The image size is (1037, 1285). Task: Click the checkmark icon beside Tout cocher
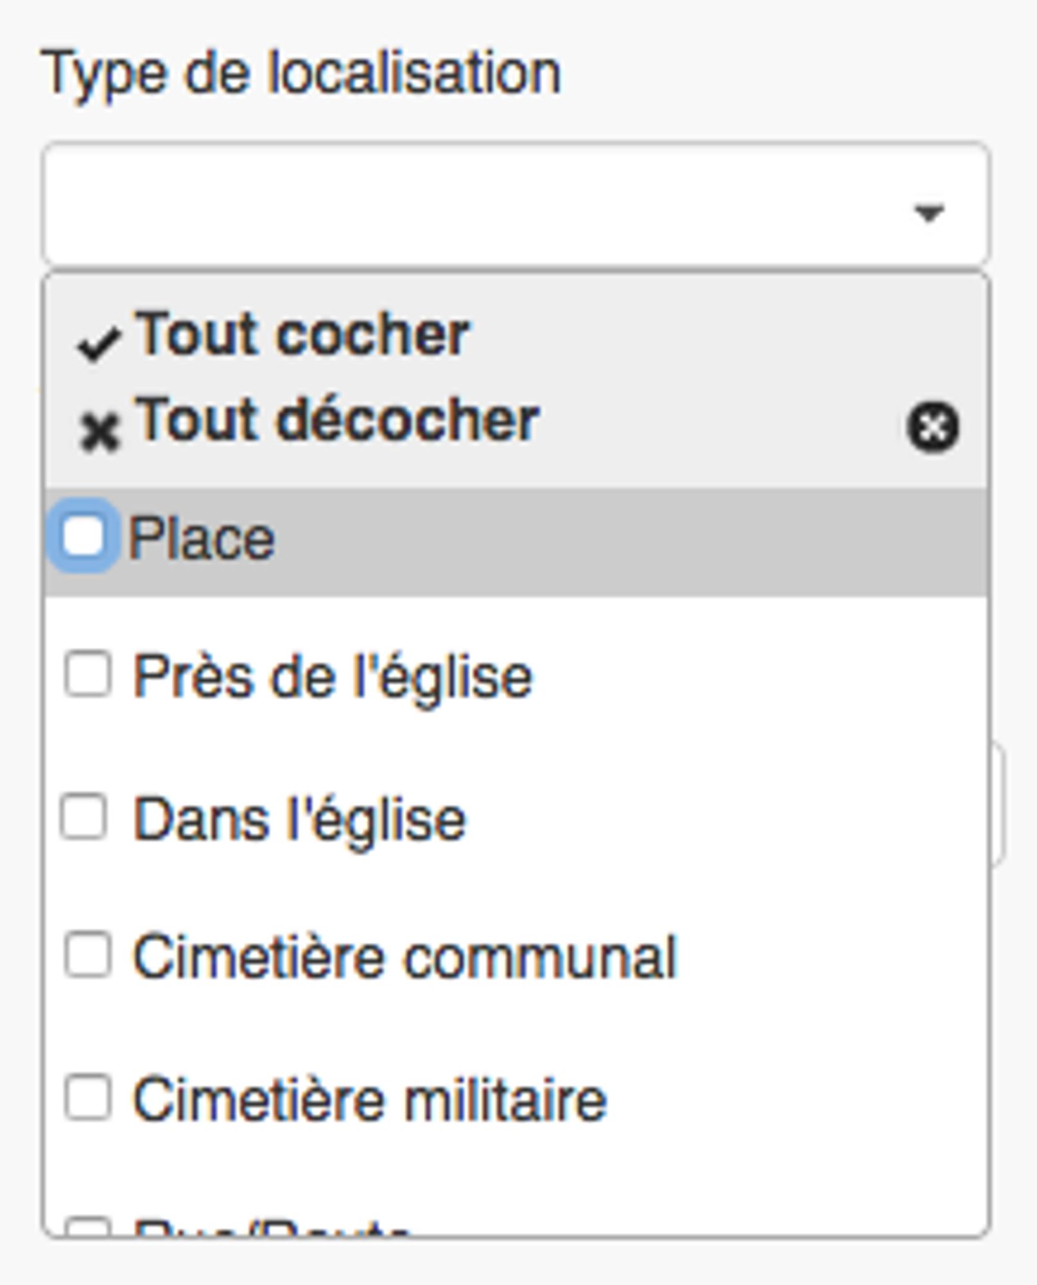tap(98, 344)
